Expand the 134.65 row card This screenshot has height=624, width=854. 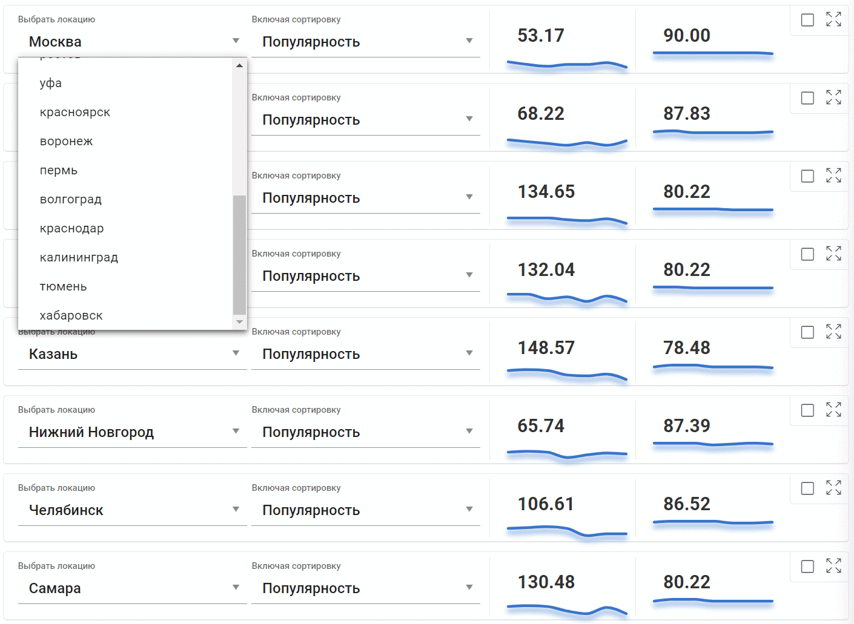point(833,176)
